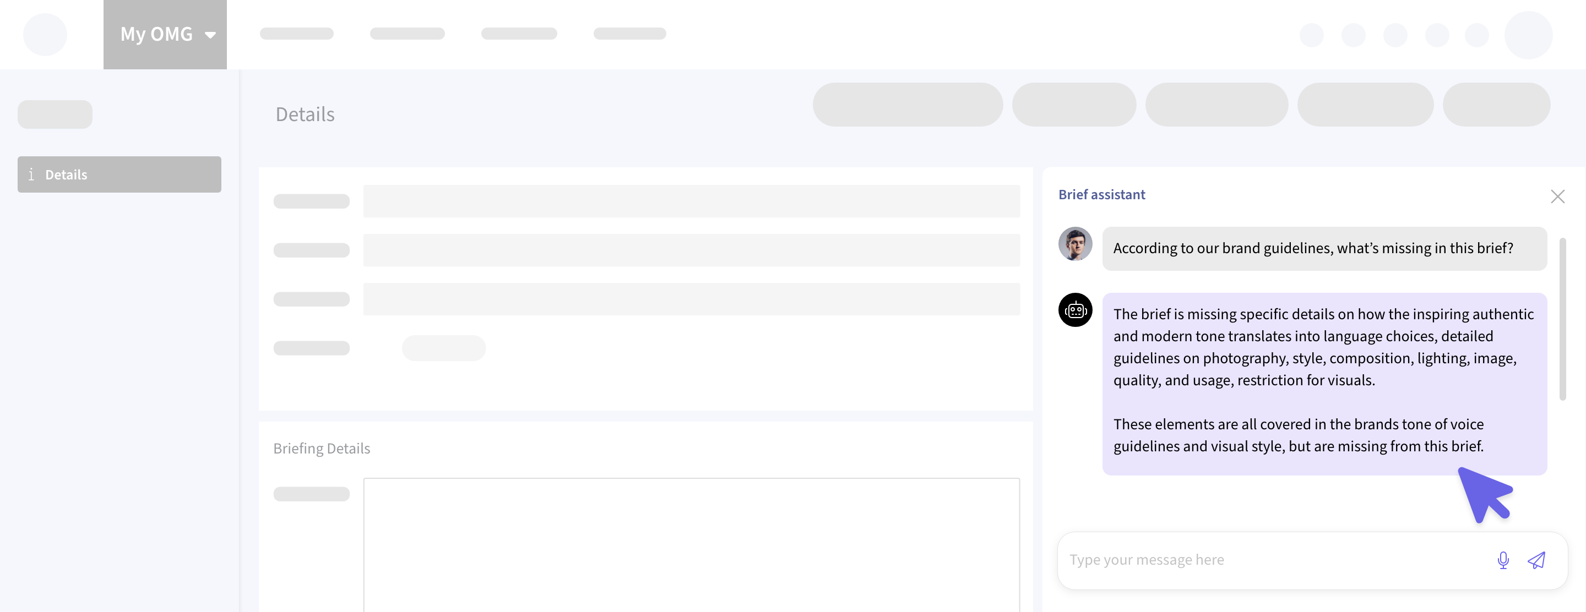Toggle the small pill below the third form field
The image size is (1586, 612).
pyautogui.click(x=443, y=349)
